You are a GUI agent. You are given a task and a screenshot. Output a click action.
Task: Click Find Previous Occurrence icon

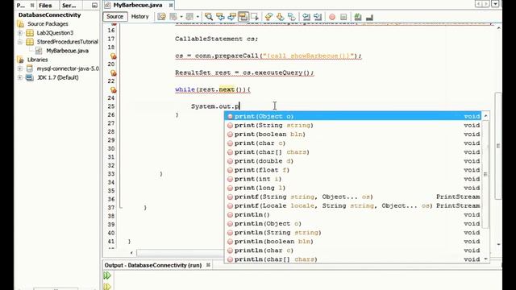coord(220,17)
